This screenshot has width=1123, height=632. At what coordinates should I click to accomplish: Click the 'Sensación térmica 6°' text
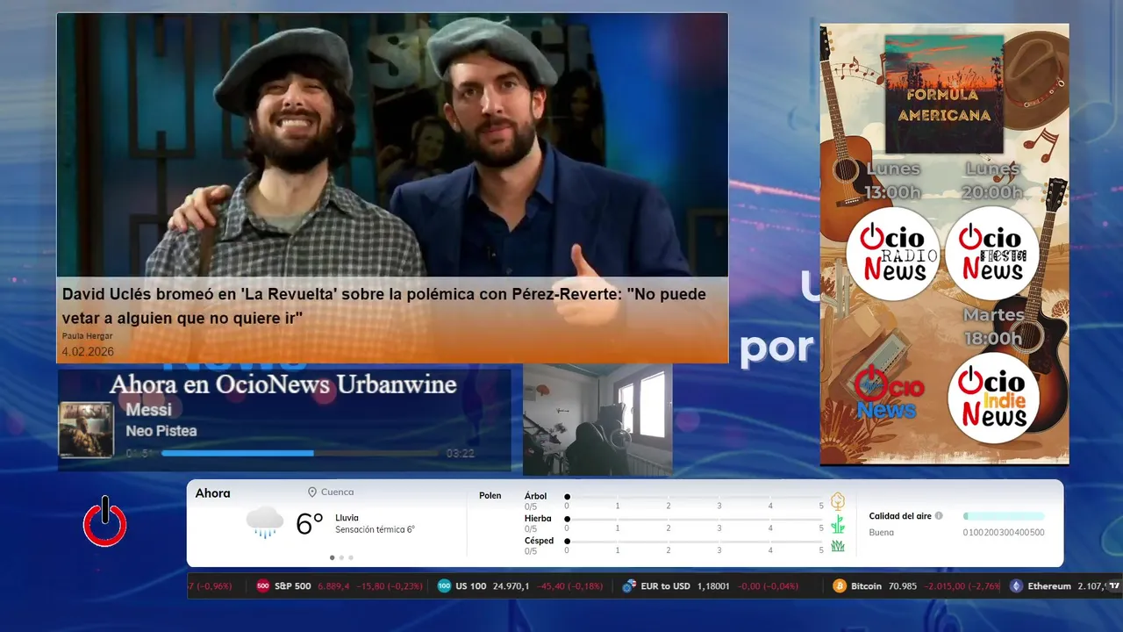coord(375,529)
